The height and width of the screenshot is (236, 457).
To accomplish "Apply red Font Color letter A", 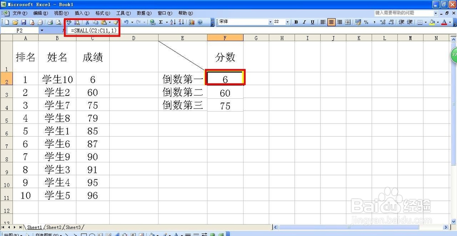I will (445, 22).
